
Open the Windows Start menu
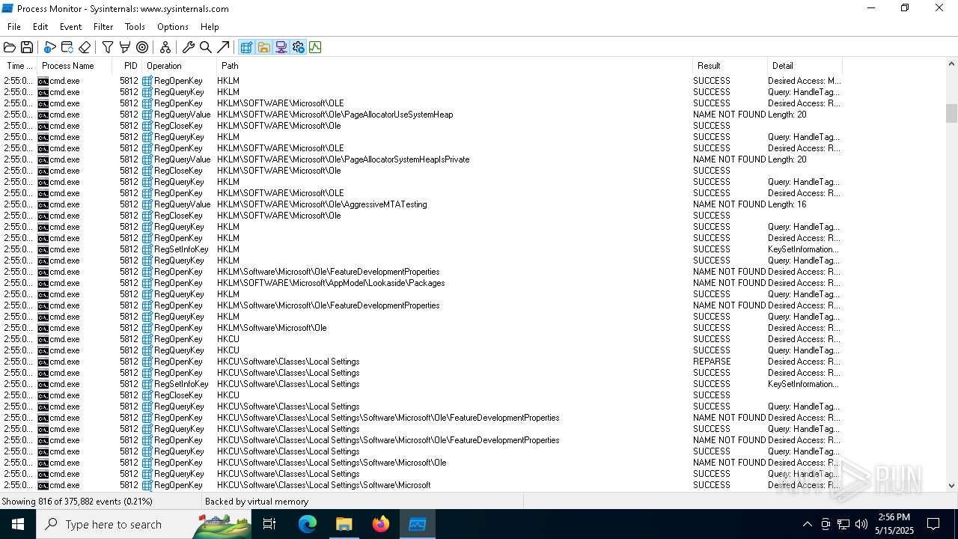pos(18,524)
